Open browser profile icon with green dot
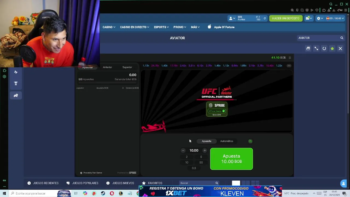 point(329,10)
